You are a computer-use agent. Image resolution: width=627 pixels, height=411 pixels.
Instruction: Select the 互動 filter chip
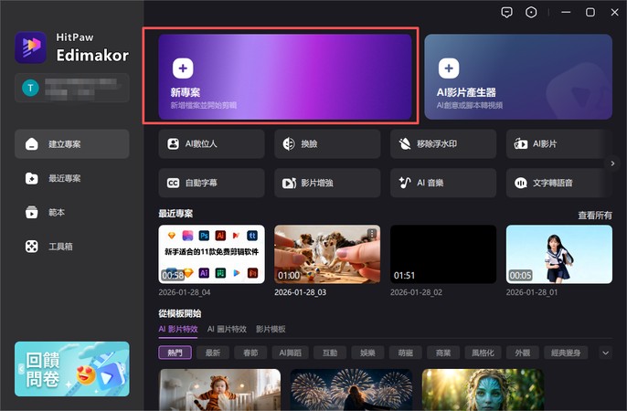pyautogui.click(x=330, y=353)
